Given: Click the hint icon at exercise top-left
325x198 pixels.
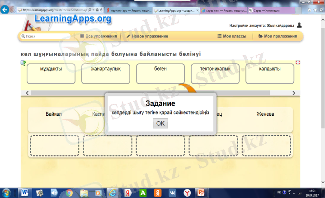Looking at the screenshot, I should point(23,63).
